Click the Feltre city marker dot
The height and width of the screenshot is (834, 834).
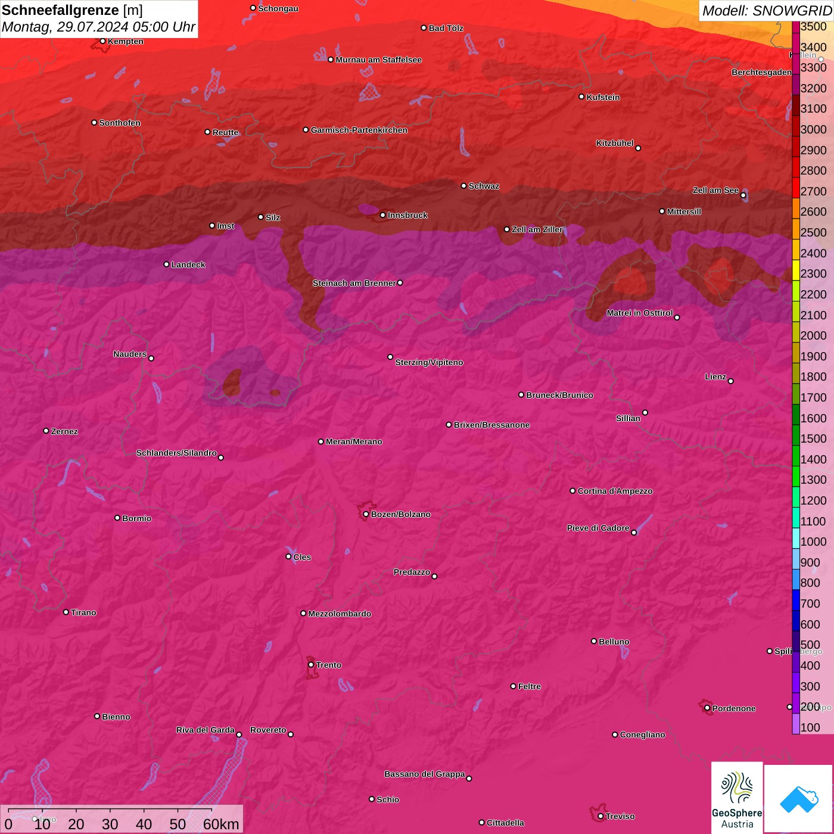[513, 686]
